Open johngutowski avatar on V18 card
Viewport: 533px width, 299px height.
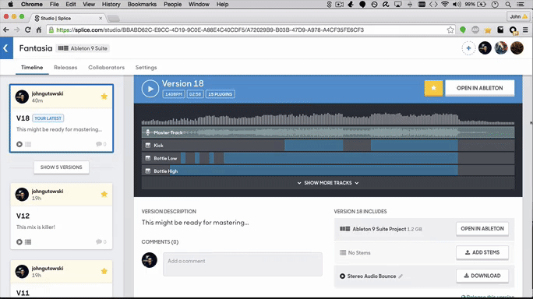pos(22,97)
